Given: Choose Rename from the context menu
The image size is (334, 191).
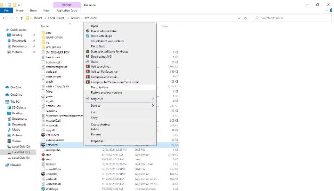Looking at the screenshot, I should pos(96,134).
